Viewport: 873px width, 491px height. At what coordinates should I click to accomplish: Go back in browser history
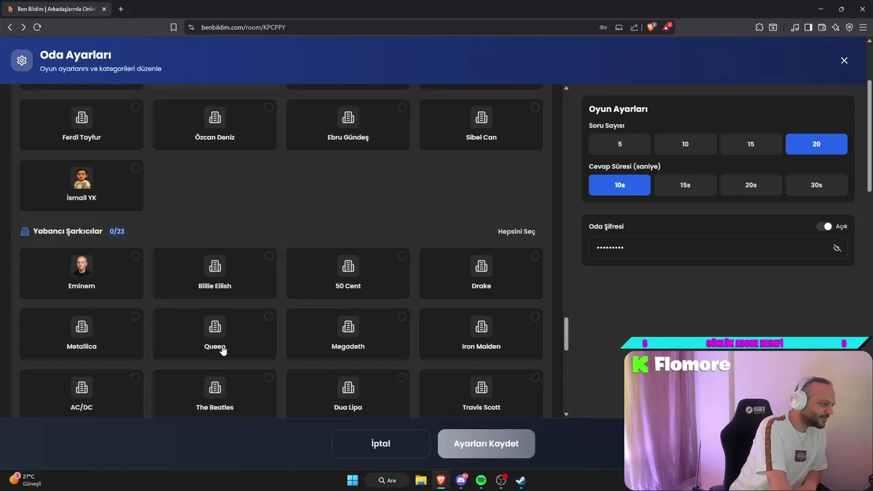point(10,27)
